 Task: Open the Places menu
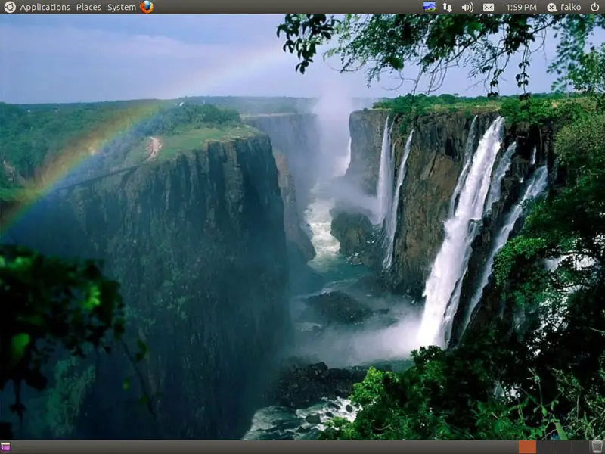point(88,7)
